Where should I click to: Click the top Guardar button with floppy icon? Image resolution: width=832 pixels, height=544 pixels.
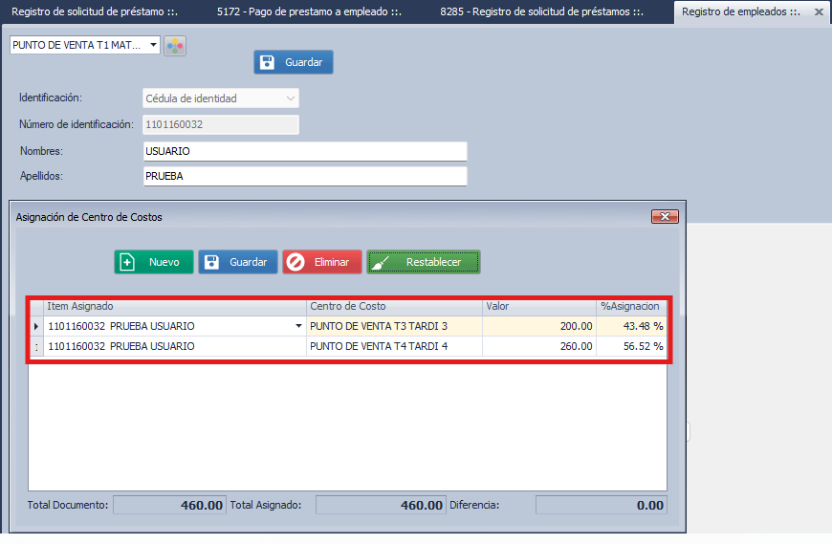tap(294, 62)
